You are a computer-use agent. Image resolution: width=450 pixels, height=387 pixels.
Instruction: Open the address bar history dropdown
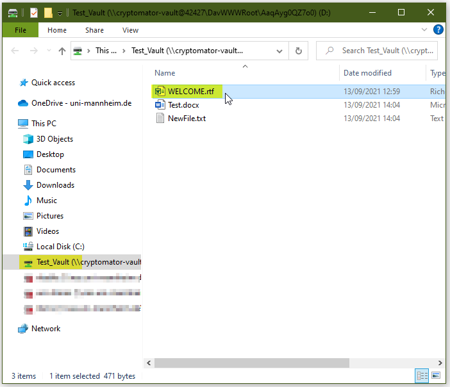279,51
